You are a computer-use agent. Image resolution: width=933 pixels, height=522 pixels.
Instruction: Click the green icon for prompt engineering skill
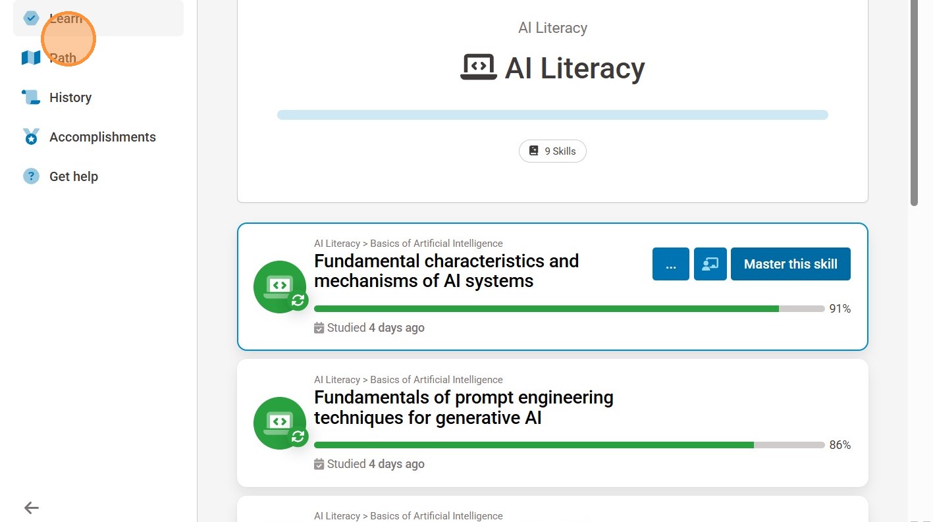tap(280, 423)
